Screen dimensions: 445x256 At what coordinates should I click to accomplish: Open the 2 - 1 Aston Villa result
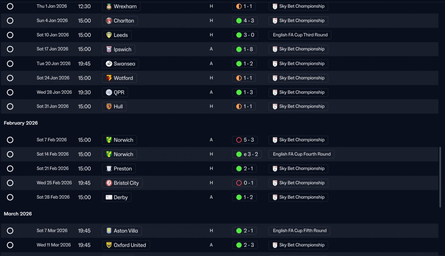point(245,231)
